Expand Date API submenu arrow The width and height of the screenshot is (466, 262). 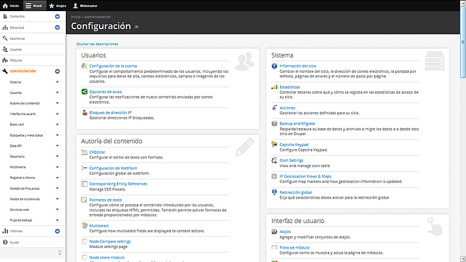(57, 146)
